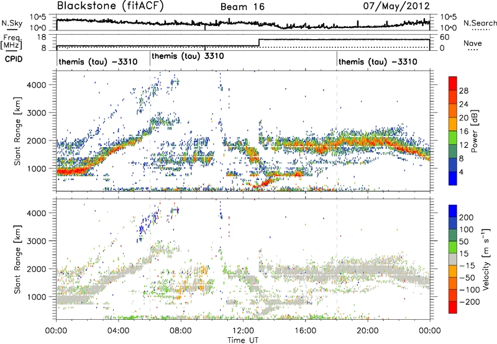Click the noise sky trace in top panel
Viewport: 497px width, 344px height.
point(243,24)
